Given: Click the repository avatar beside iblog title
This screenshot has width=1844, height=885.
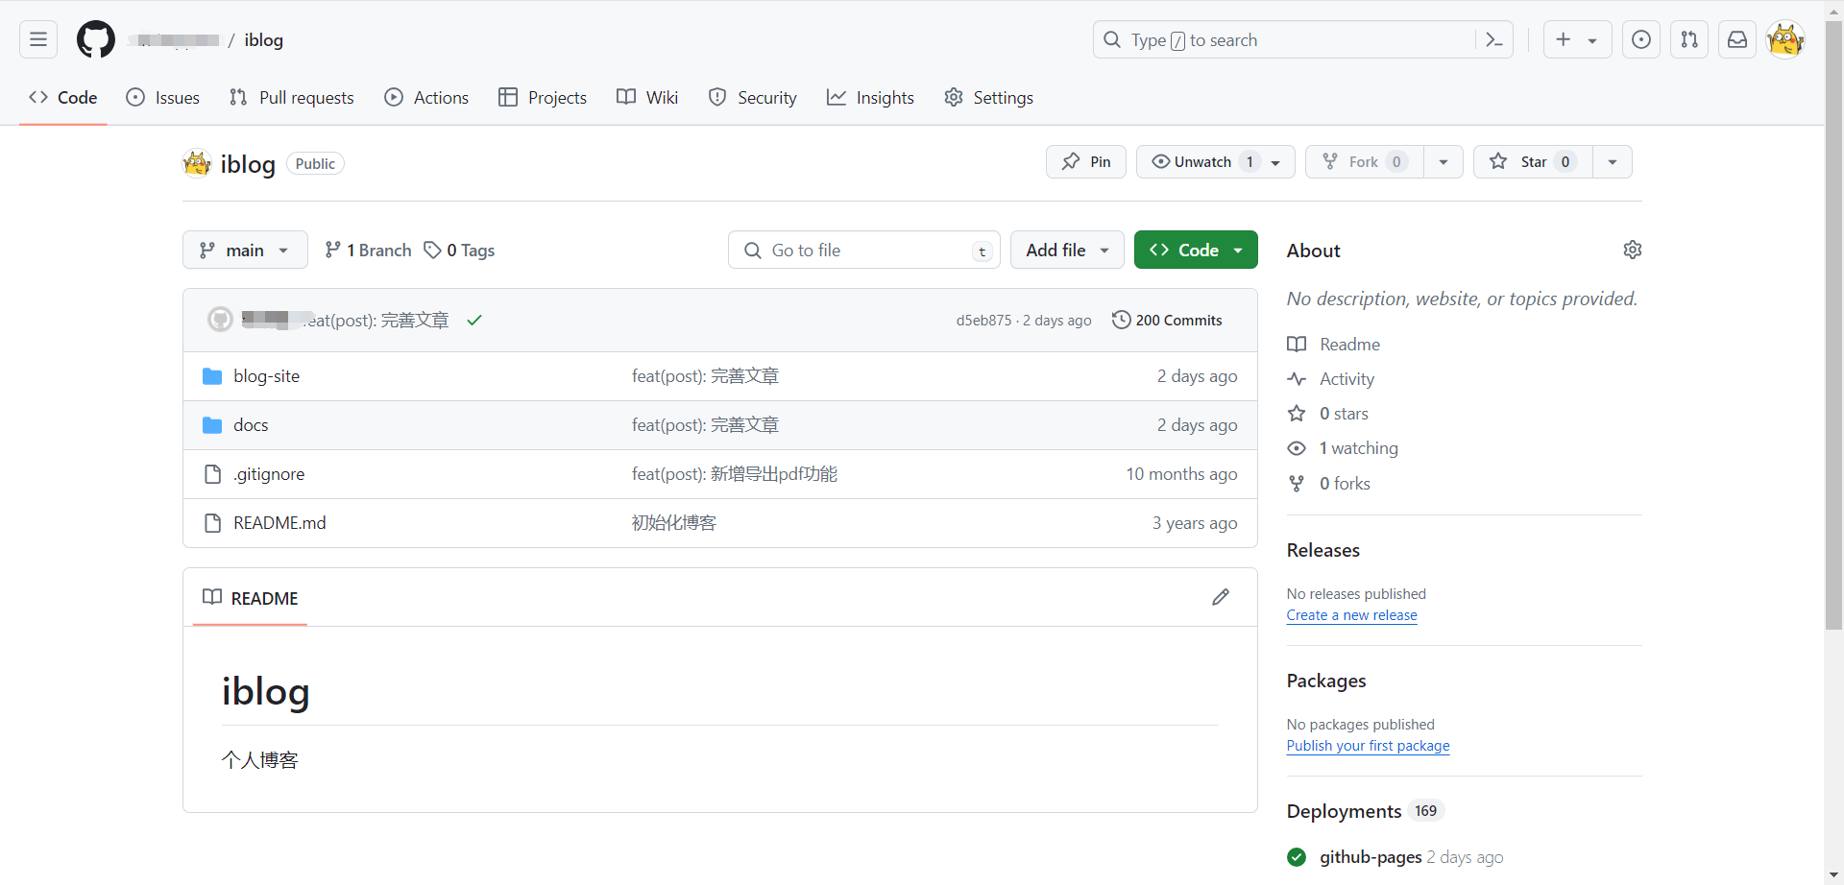Looking at the screenshot, I should pos(197,163).
